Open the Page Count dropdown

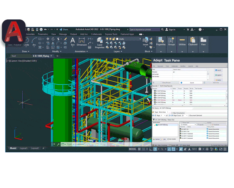[x=187, y=115]
